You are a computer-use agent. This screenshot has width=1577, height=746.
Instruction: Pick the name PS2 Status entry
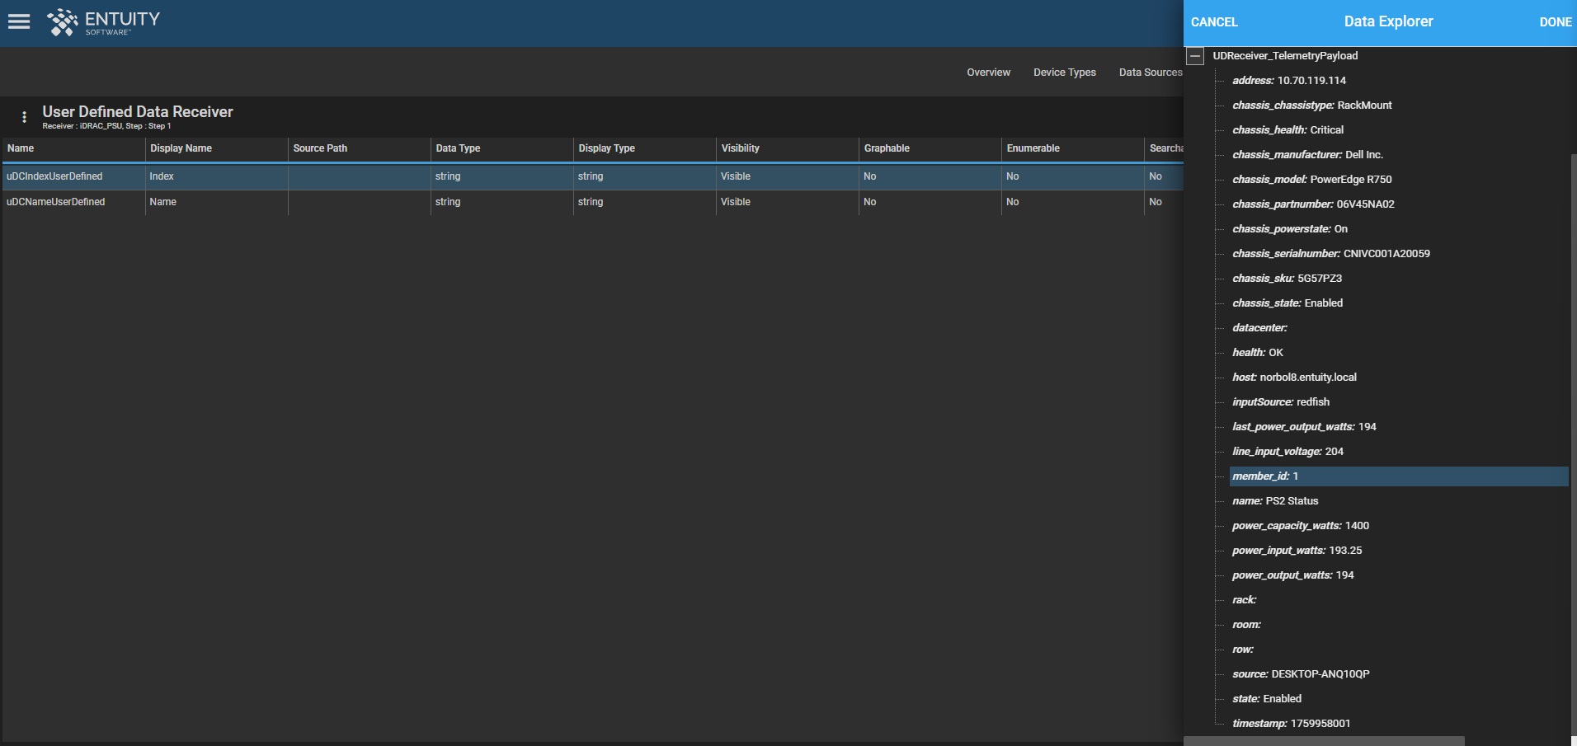[1275, 501]
